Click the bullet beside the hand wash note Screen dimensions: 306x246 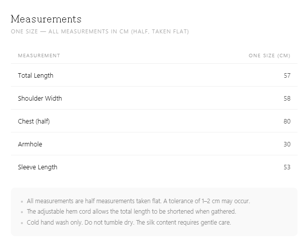coord(22,223)
